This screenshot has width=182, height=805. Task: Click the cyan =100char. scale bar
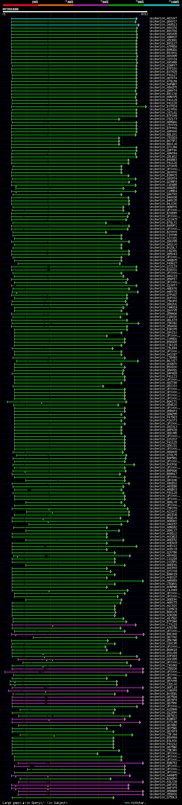(127, 802)
